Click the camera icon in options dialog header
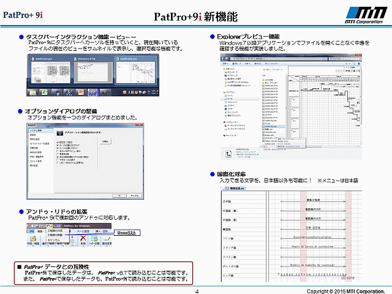392x294 pixels. coord(60,134)
